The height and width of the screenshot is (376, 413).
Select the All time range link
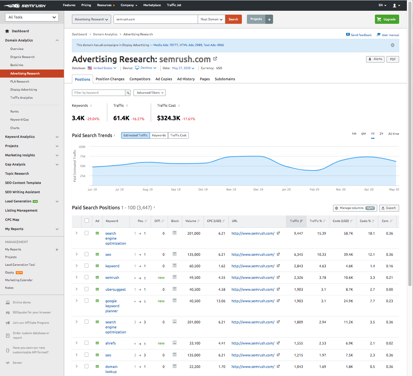[393, 134]
